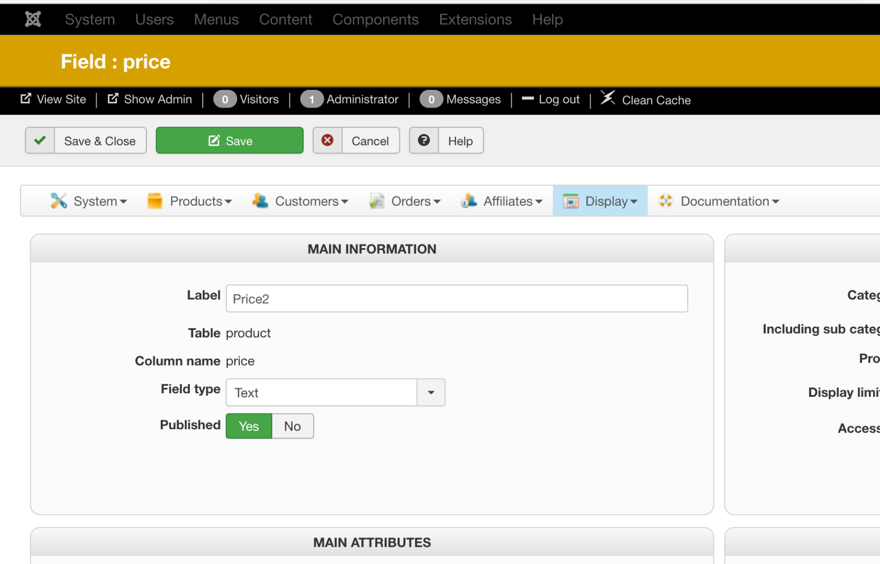Screen dimensions: 880x564
Task: Click the Administrator count badge
Action: [312, 99]
